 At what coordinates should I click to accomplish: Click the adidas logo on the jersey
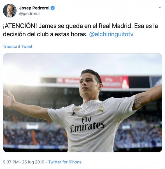click(73, 114)
